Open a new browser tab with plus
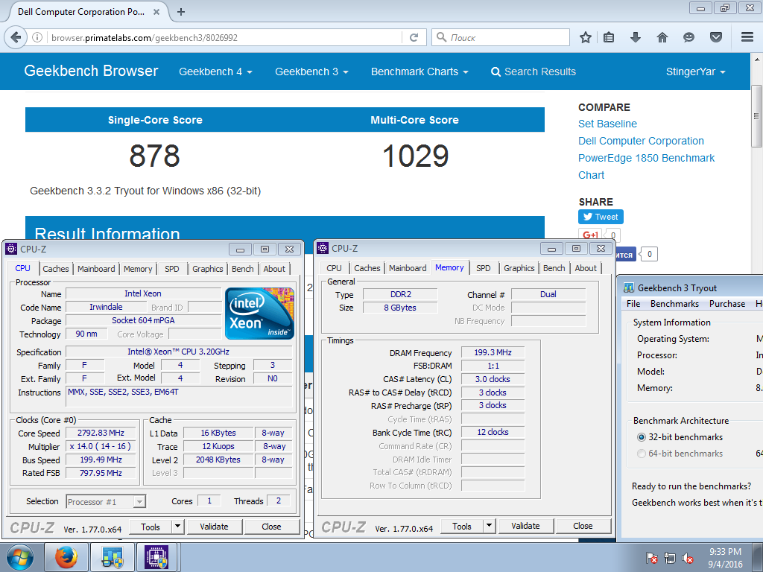 (x=181, y=12)
